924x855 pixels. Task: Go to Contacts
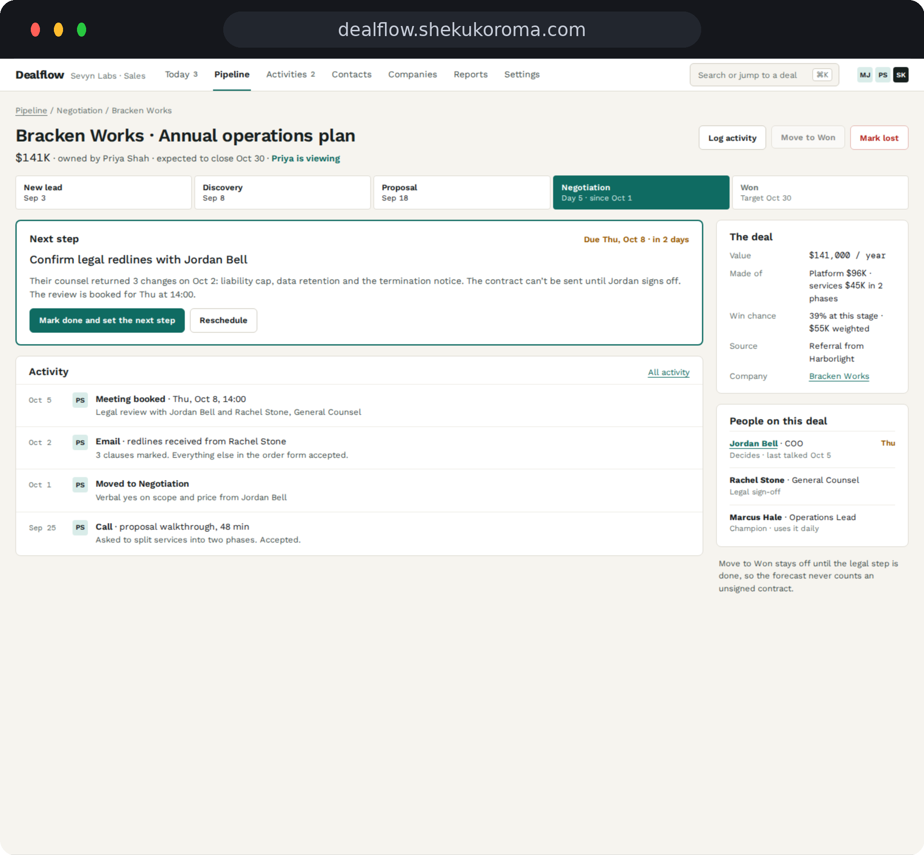(351, 74)
